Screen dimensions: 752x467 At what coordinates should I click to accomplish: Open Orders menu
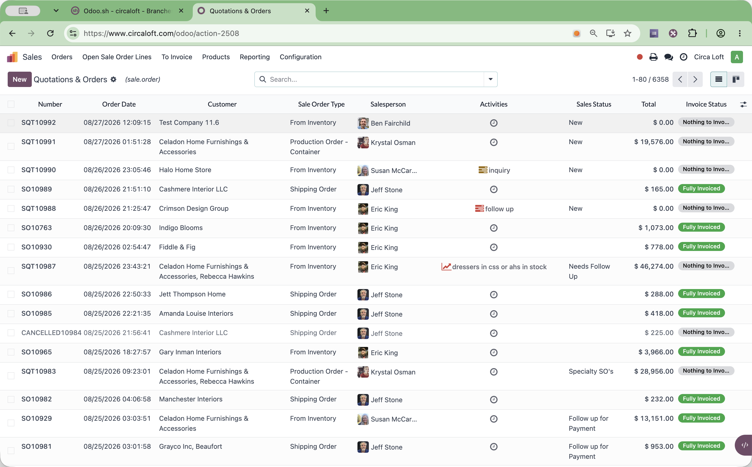[x=62, y=57]
